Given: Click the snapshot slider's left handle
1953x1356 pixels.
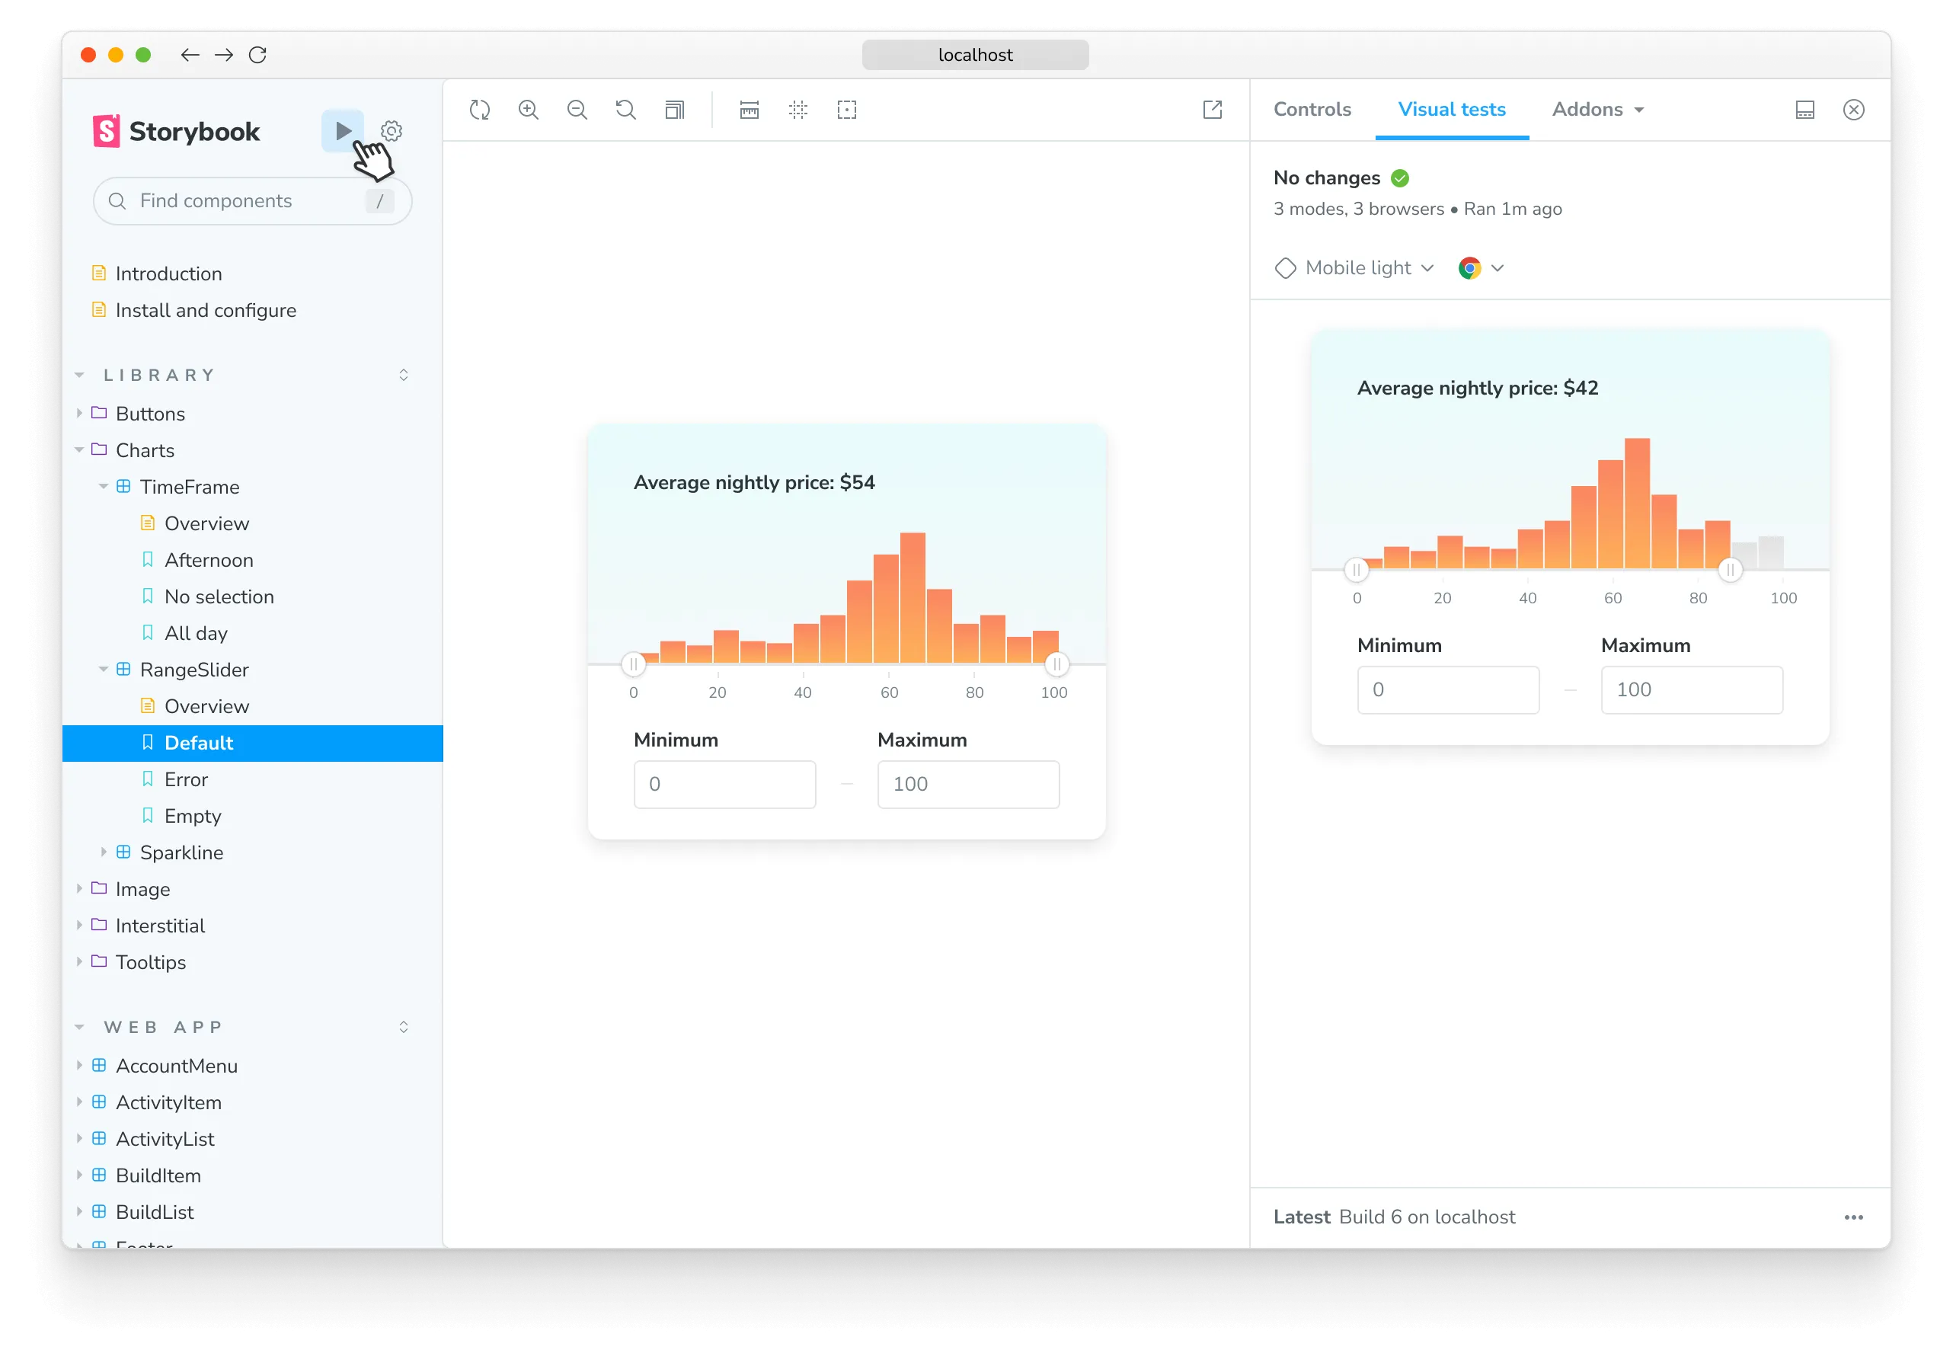Looking at the screenshot, I should 1356,569.
